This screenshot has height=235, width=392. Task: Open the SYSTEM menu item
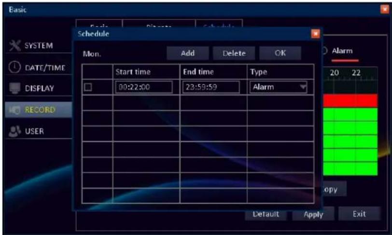point(39,45)
